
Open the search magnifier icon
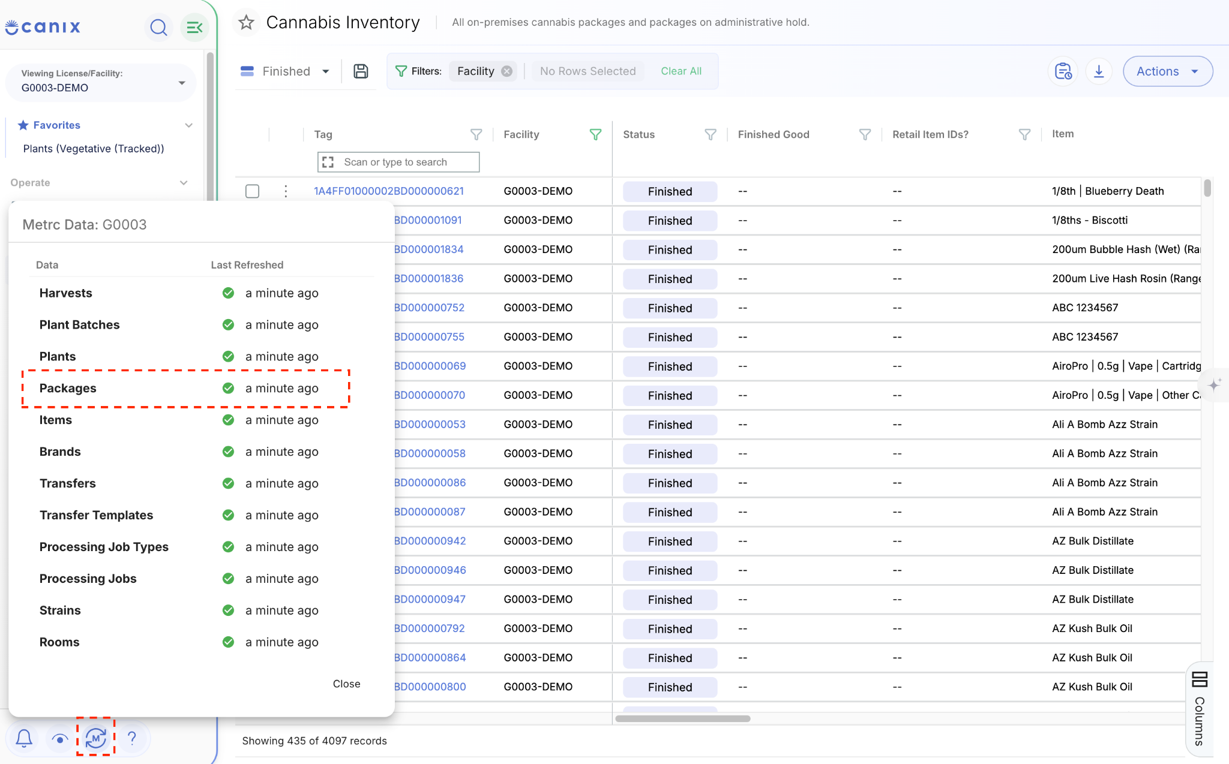pos(158,27)
